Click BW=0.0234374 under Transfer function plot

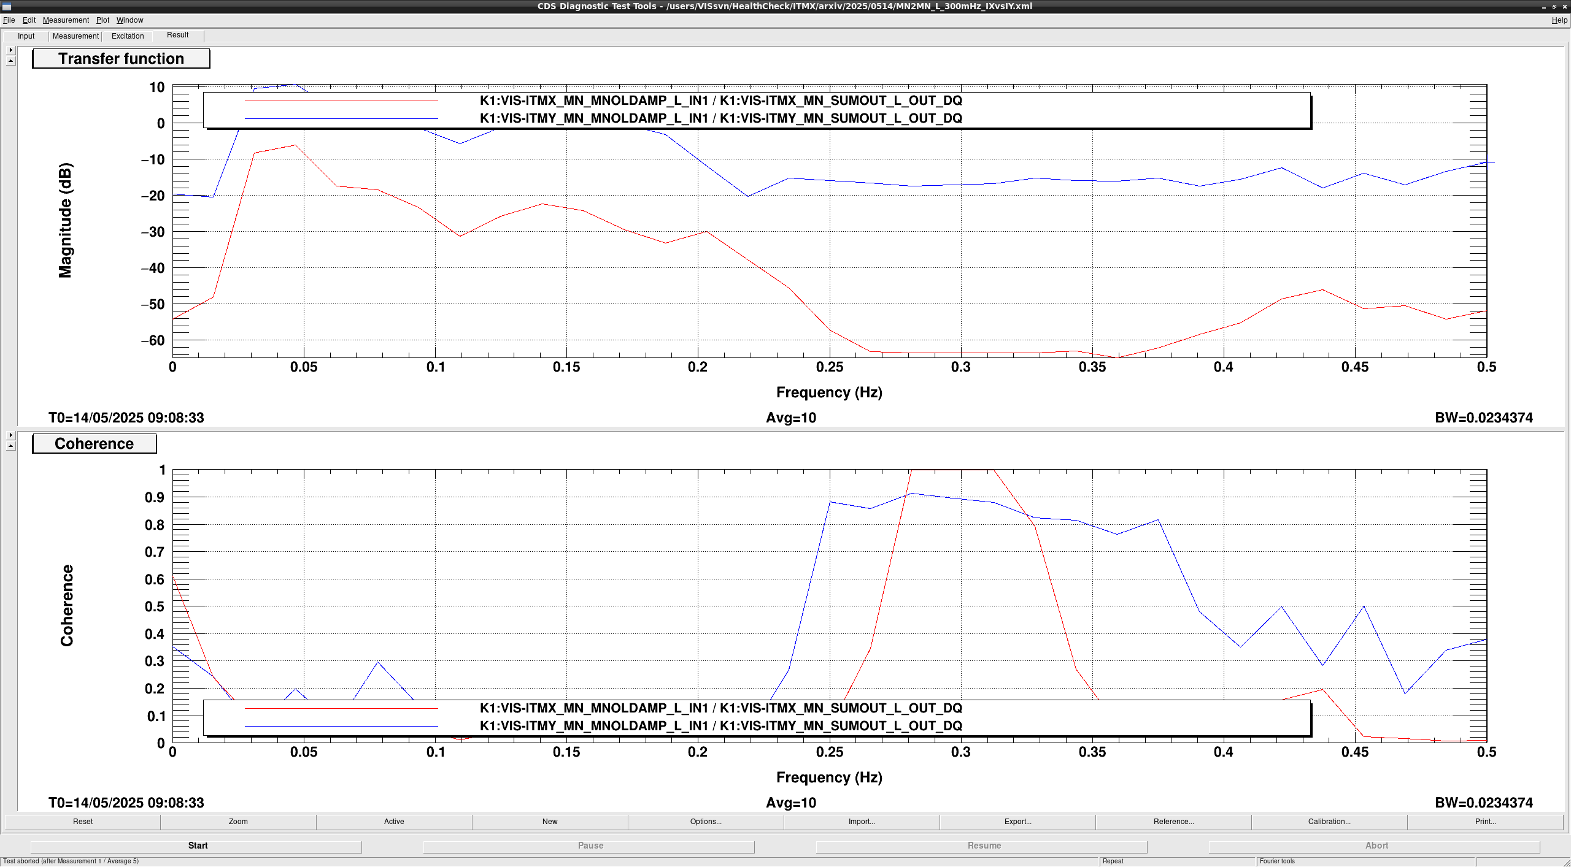pos(1483,418)
